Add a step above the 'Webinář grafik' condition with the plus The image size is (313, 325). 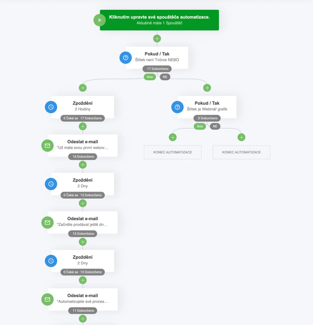pyautogui.click(x=207, y=87)
